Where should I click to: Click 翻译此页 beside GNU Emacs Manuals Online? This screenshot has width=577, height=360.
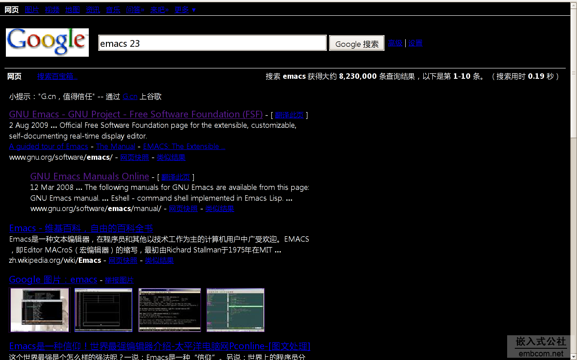point(176,177)
